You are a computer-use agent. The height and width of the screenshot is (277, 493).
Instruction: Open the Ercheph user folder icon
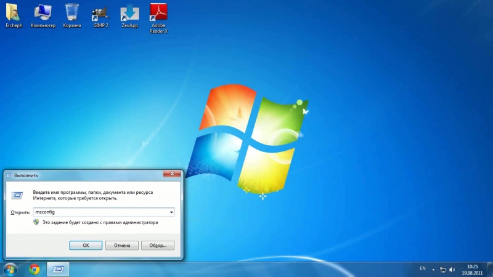(14, 16)
